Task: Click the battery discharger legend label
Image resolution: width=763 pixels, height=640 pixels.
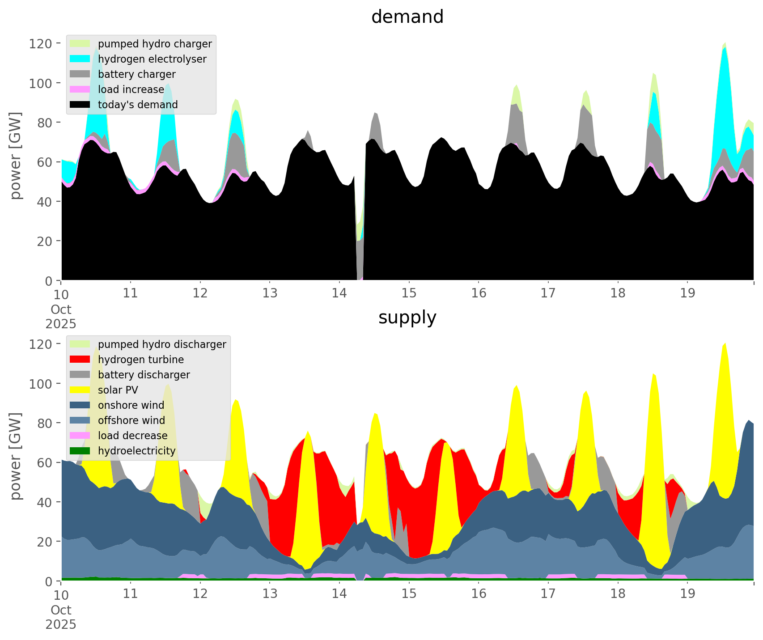Action: click(x=144, y=375)
